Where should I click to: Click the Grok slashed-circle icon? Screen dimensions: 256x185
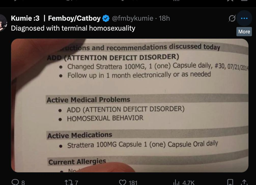point(232,18)
